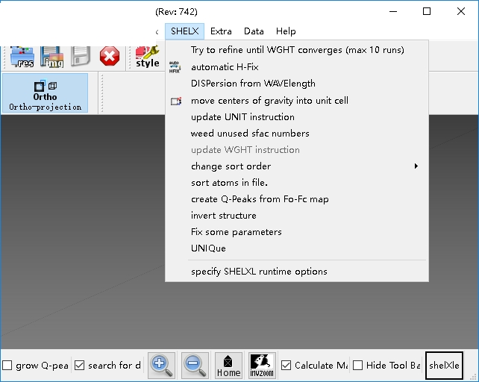Open the Help menu
The width and height of the screenshot is (479, 382).
tap(286, 31)
